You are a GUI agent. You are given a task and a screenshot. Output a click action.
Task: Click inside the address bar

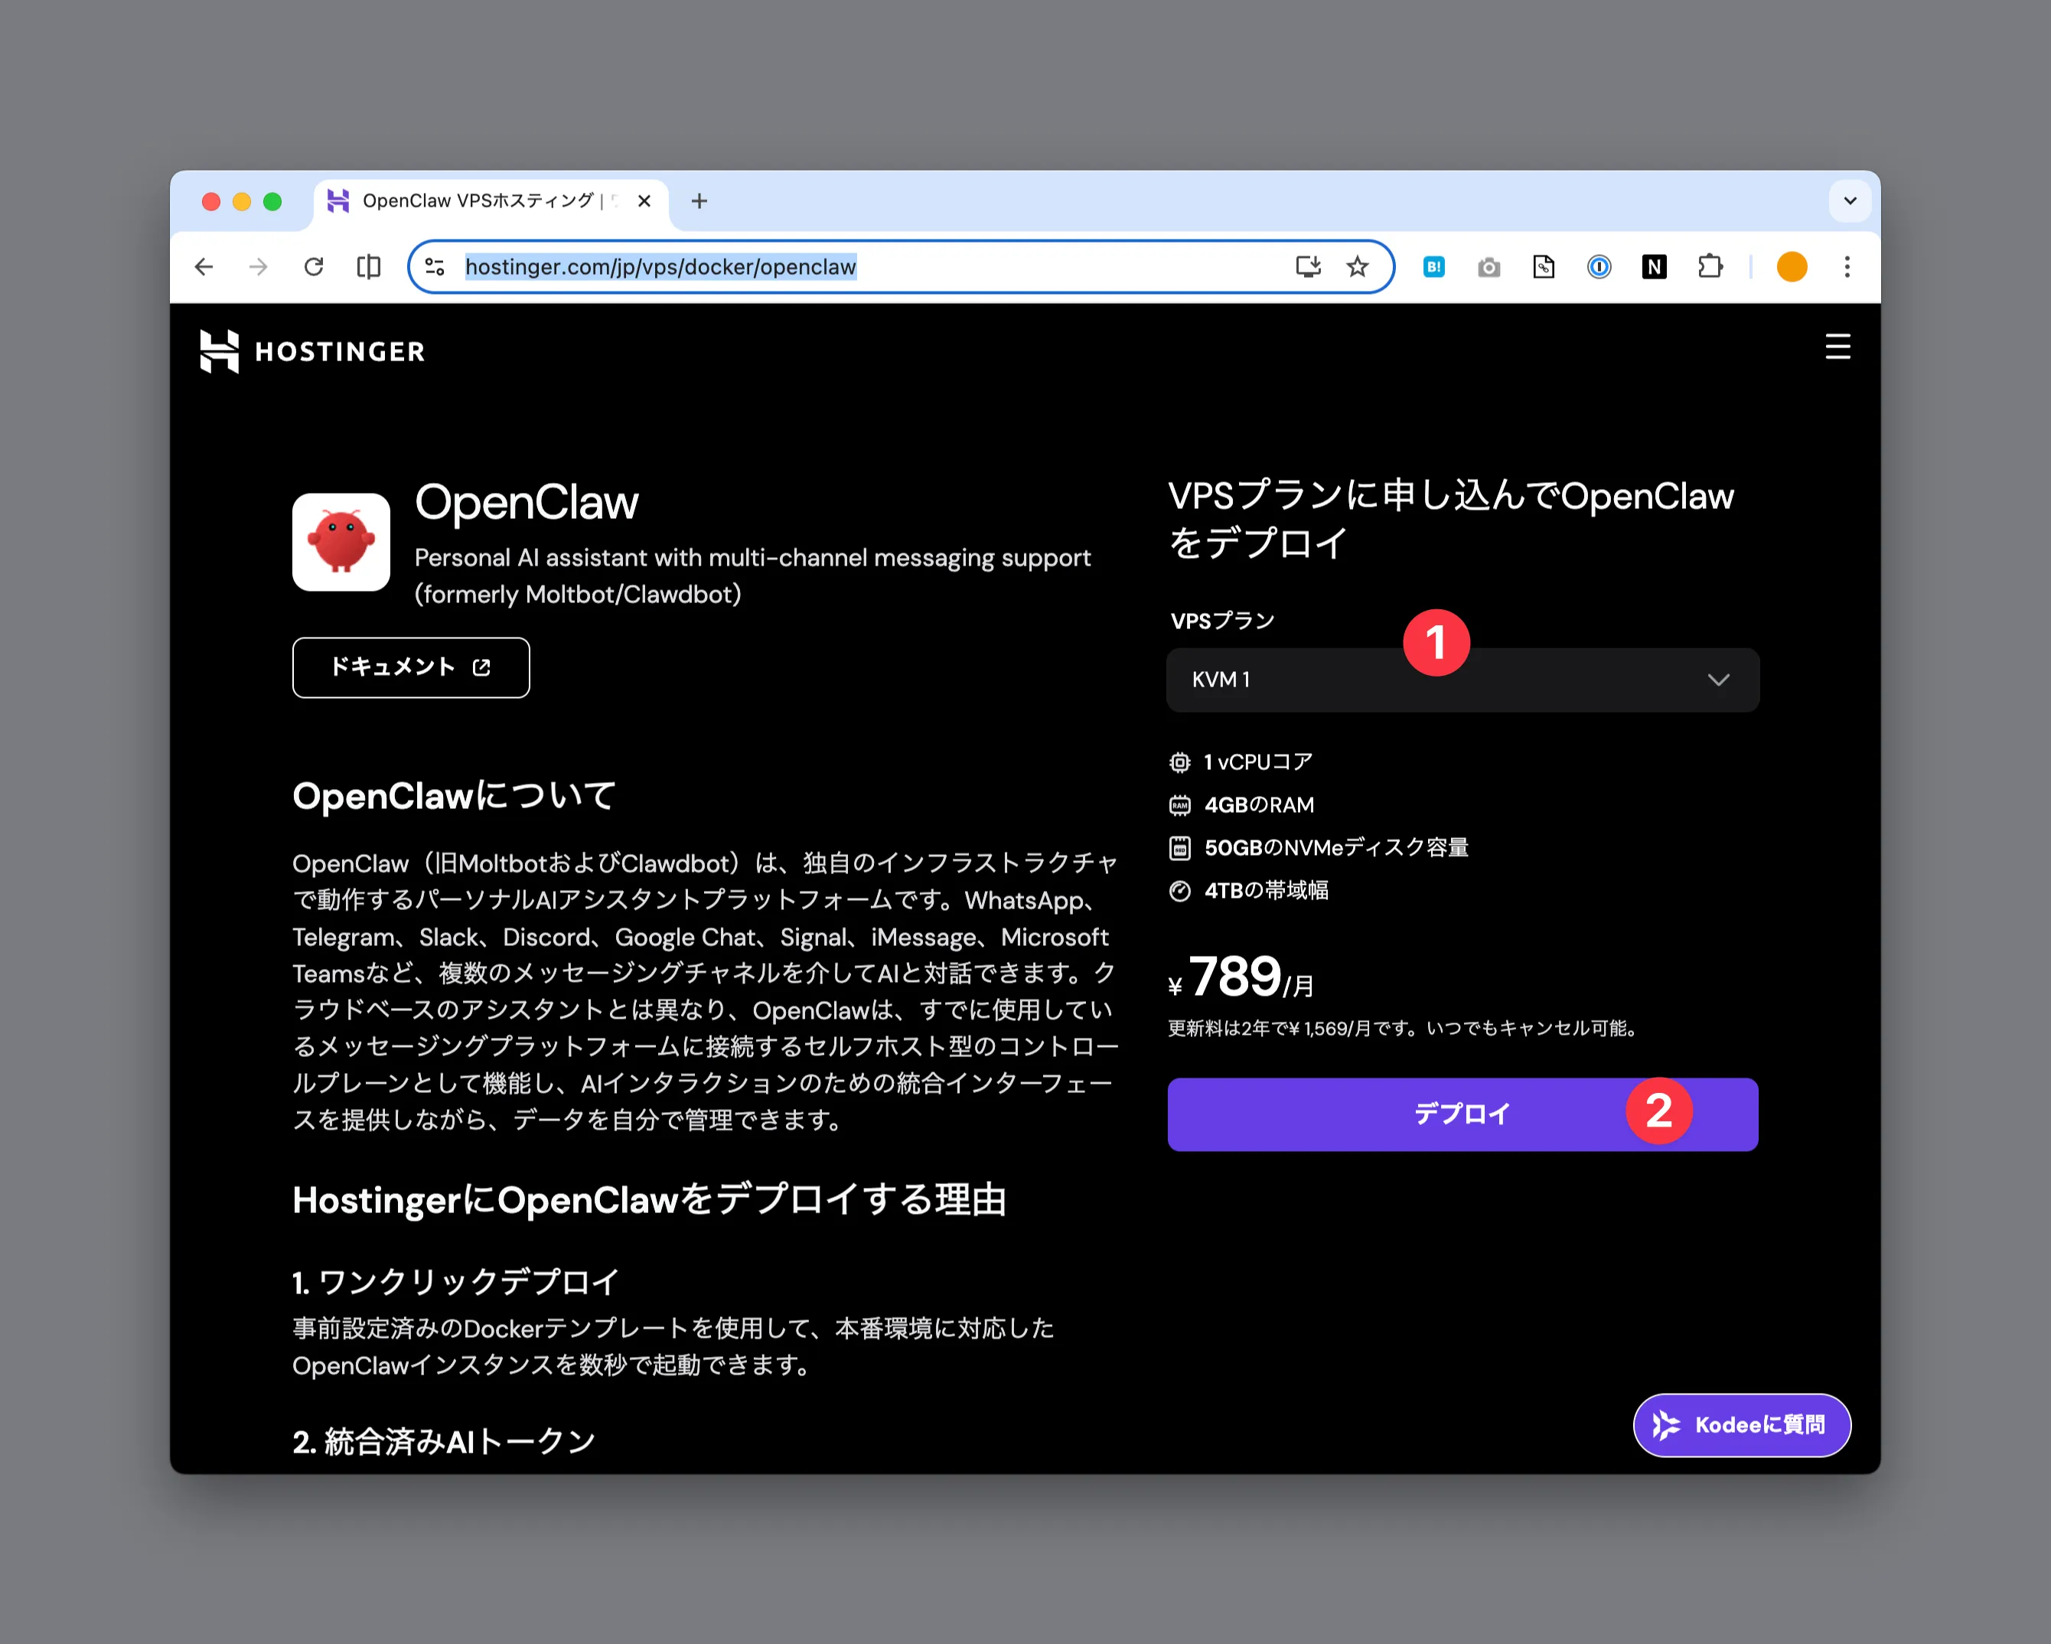click(856, 267)
